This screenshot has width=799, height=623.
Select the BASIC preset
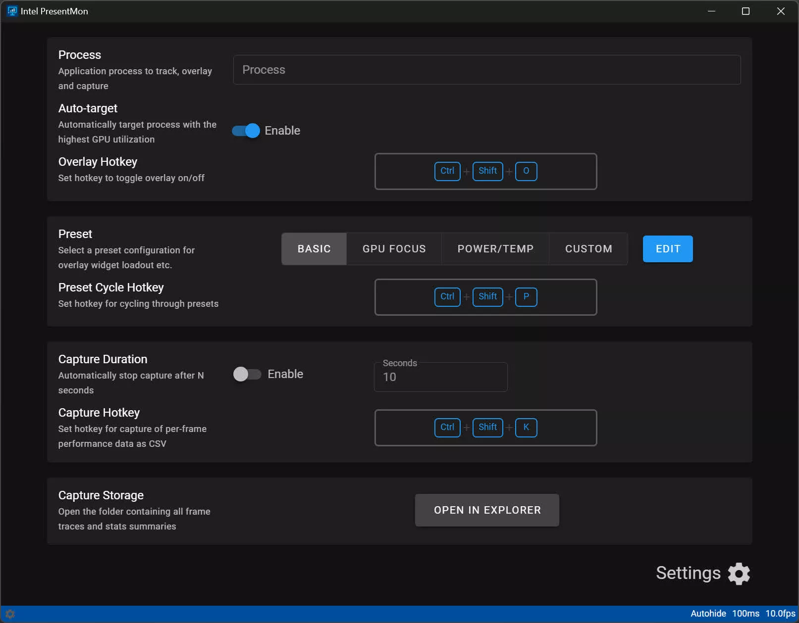(314, 249)
